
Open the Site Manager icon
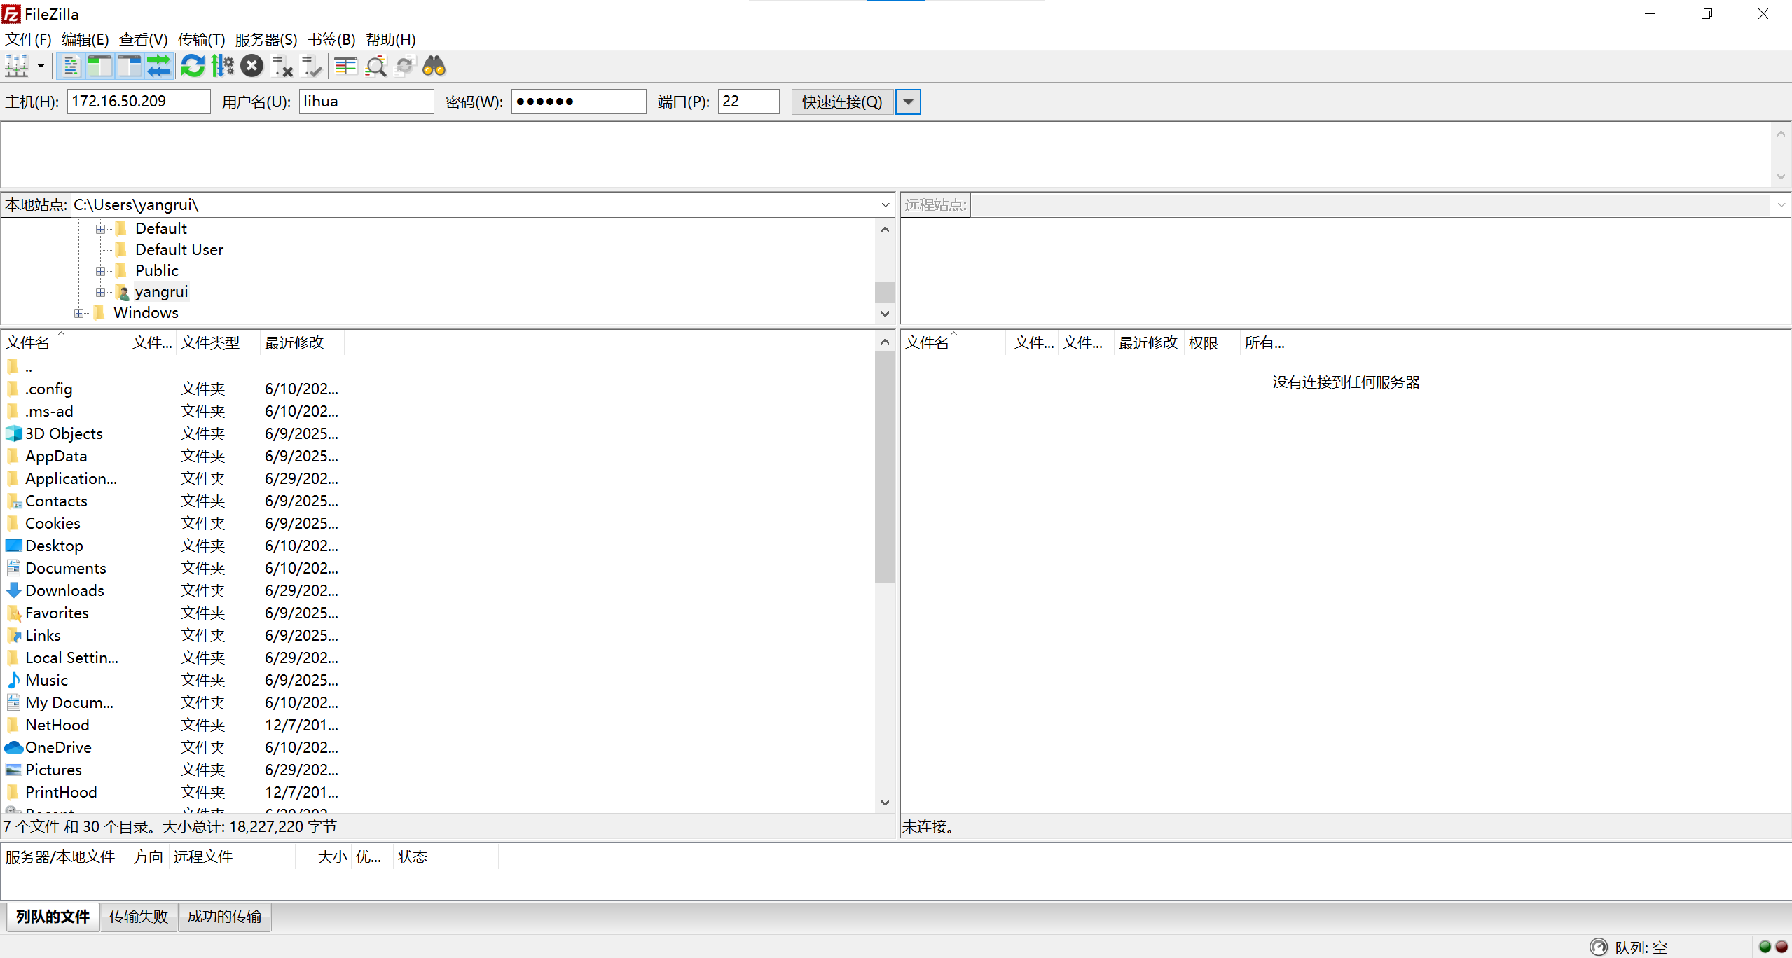pos(17,67)
